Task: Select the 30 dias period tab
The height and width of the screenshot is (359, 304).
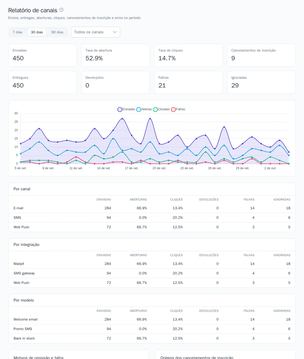Action: [x=37, y=32]
